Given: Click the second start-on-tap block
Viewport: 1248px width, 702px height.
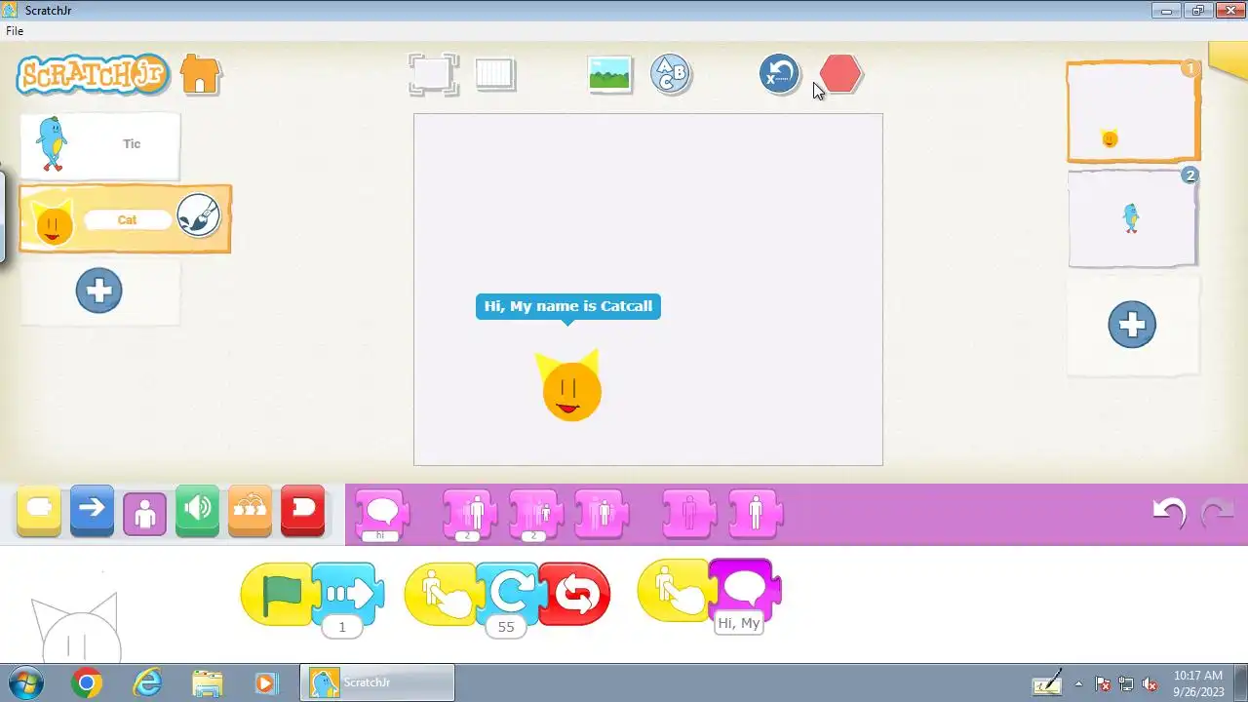Looking at the screenshot, I should [x=673, y=590].
